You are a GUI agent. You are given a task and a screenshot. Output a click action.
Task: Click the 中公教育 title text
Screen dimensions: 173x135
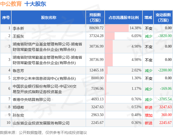tap(11, 4)
